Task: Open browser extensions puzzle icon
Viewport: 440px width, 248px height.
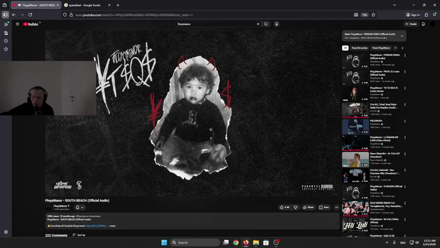Action: [426, 15]
